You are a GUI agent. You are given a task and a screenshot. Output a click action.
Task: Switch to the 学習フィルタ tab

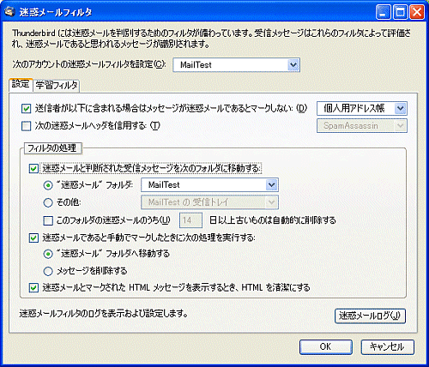coord(57,86)
